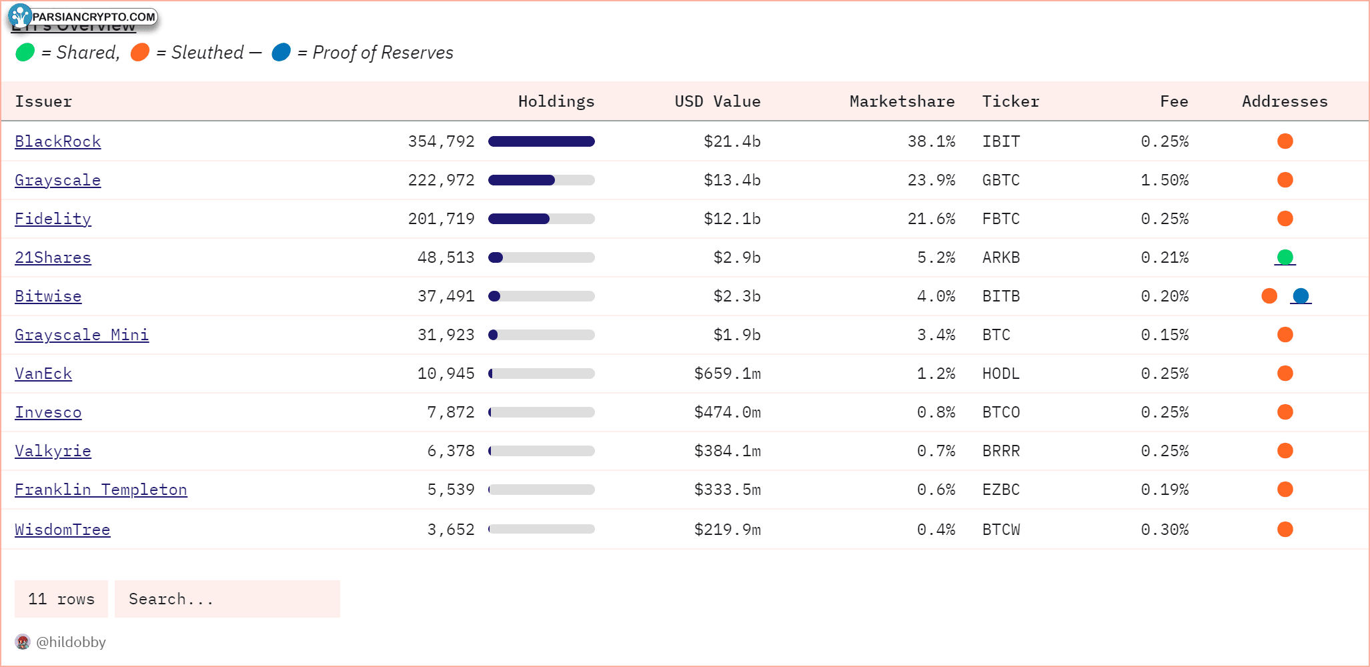This screenshot has width=1370, height=667.
Task: Select the 38.1% marketshare cell
Action: 931,141
